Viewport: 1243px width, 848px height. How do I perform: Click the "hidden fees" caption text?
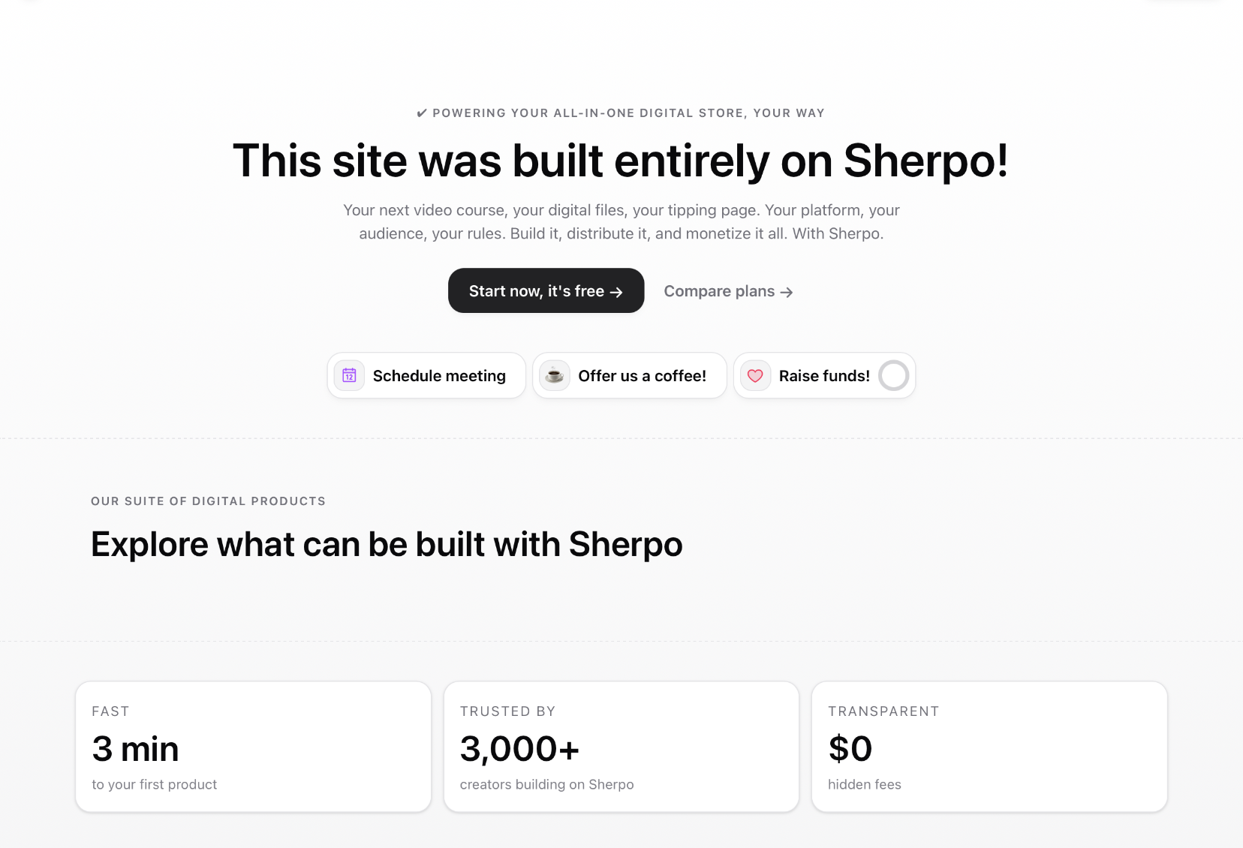864,784
